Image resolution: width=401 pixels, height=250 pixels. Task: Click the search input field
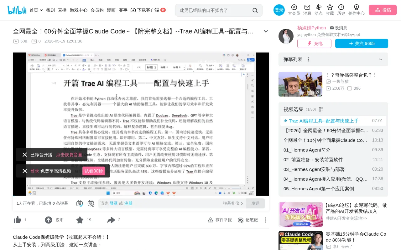[215, 10]
